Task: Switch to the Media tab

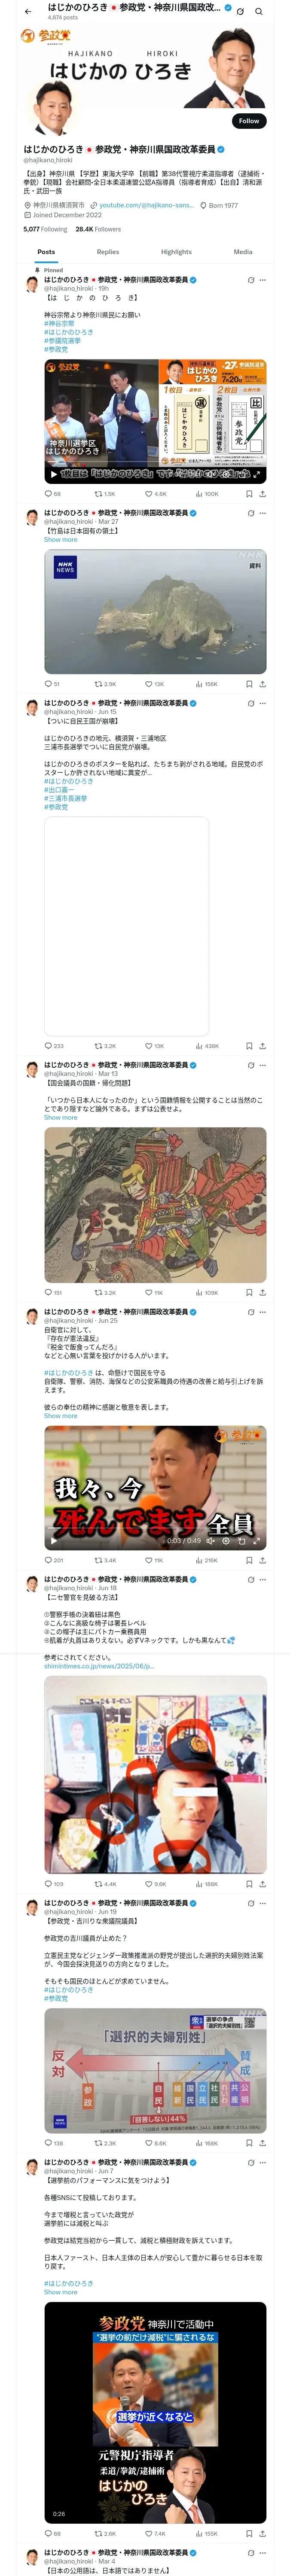Action: pos(243,252)
